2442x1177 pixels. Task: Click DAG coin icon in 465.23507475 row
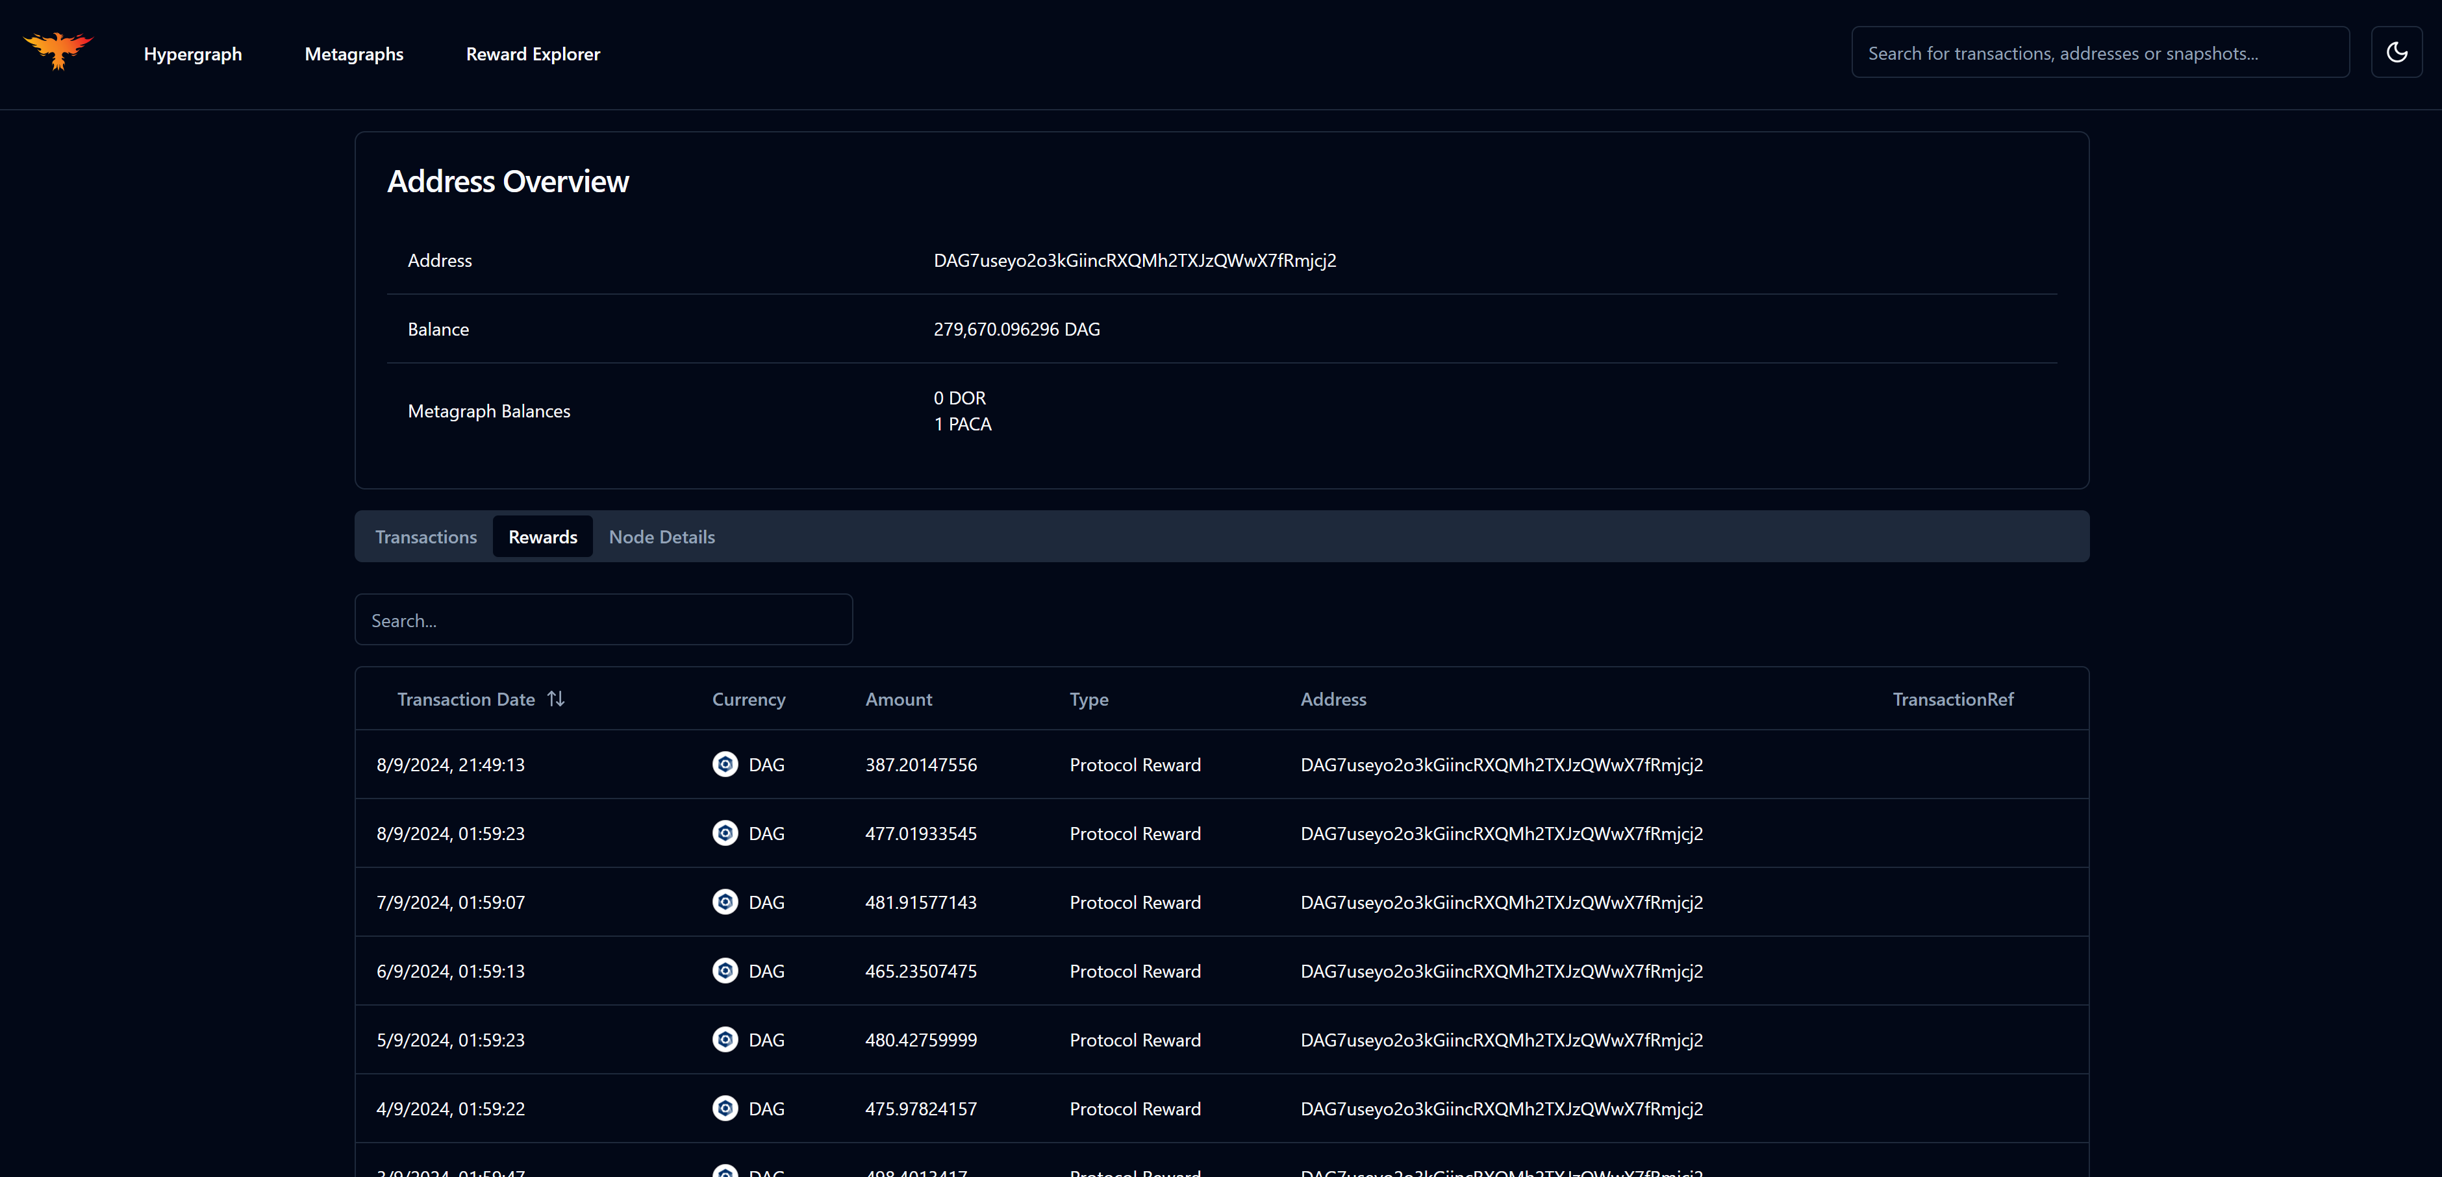pos(725,971)
